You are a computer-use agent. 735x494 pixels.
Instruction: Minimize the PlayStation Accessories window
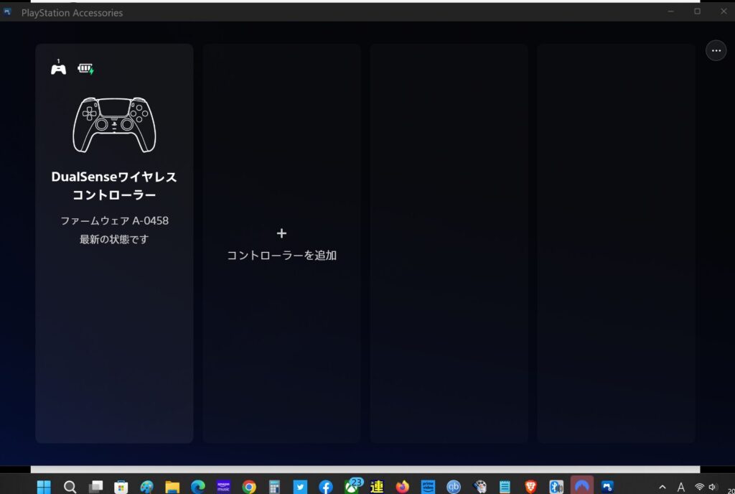[671, 11]
